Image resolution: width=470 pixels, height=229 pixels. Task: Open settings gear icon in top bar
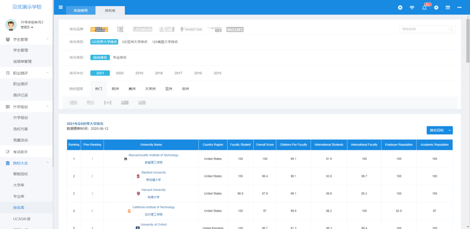point(436,8)
